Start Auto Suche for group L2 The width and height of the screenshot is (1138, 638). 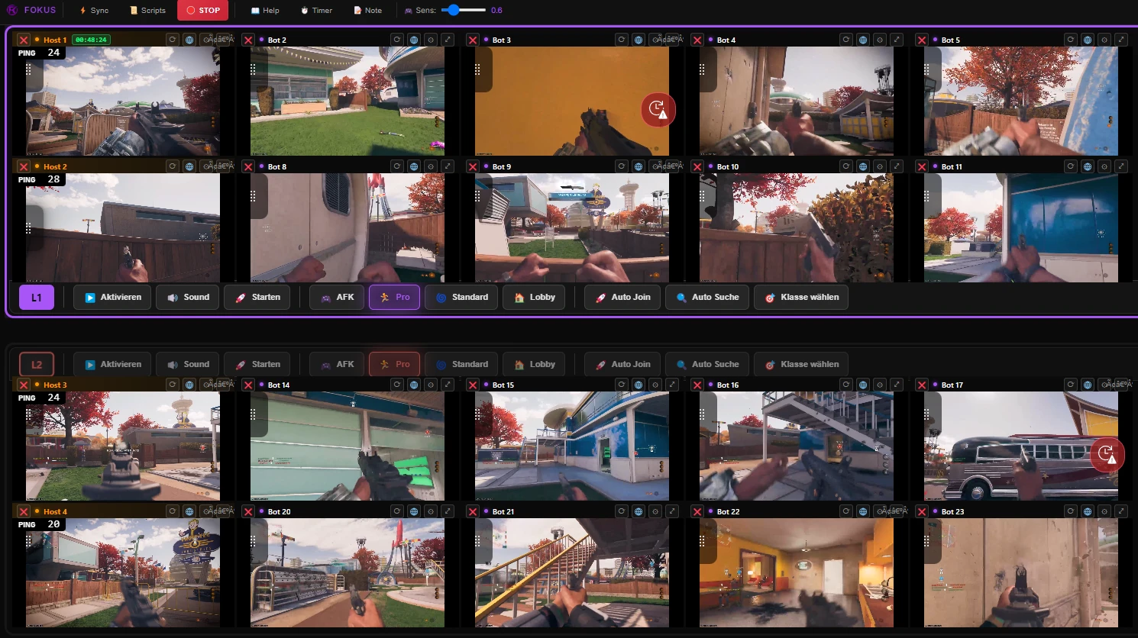[x=707, y=365]
